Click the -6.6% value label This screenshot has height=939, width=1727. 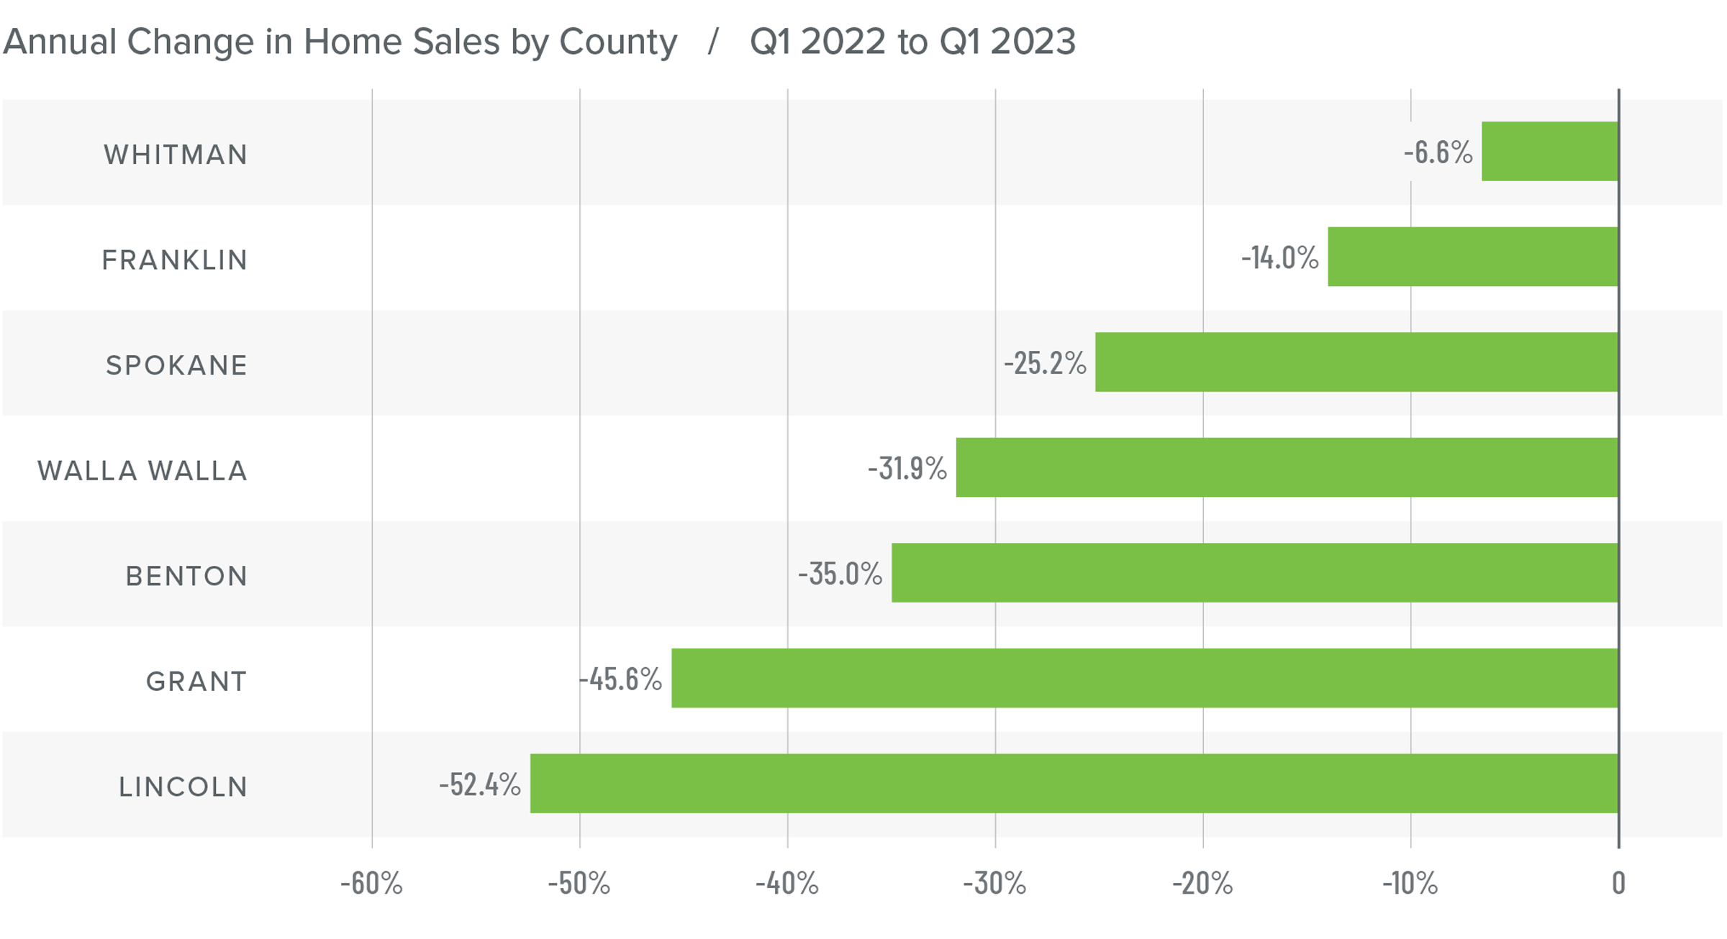1438,152
